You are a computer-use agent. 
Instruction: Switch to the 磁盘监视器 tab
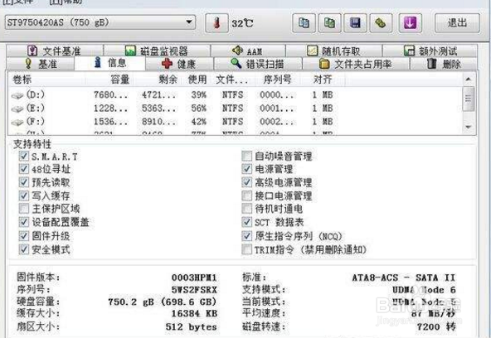tap(157, 51)
